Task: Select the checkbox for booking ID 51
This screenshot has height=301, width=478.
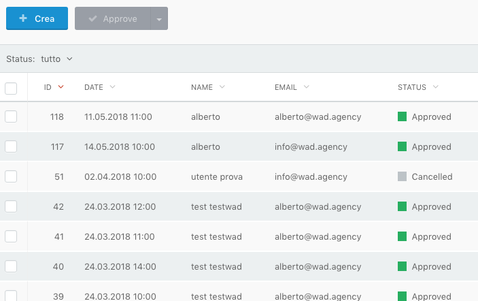Action: (11, 176)
